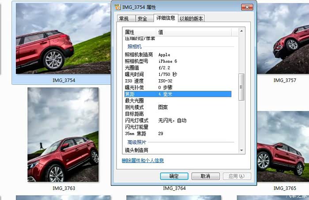Select the 闪光灯能量 row
The height and width of the screenshot is (200, 309).
[178, 127]
